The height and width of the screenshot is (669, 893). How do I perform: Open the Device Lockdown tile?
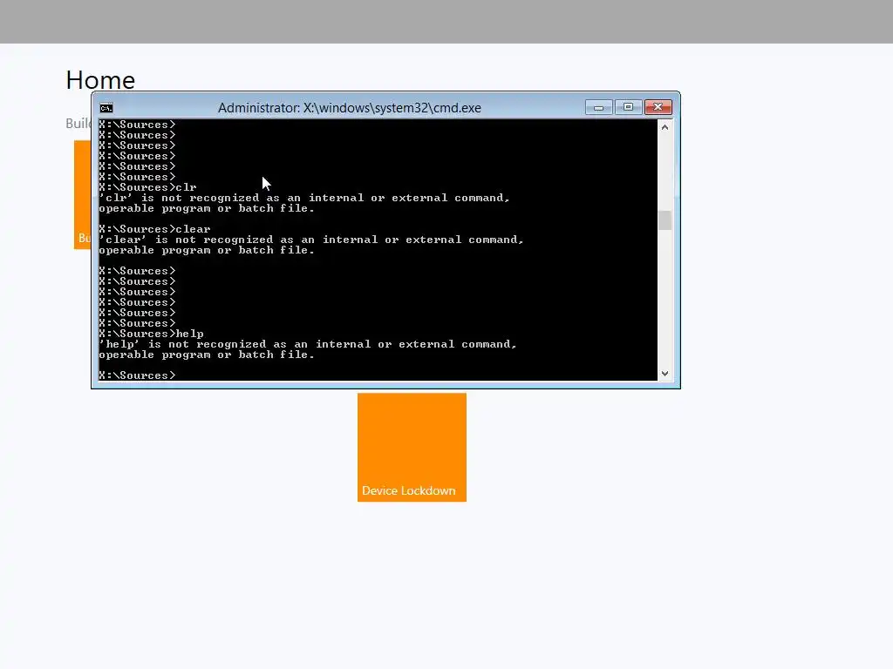(412, 447)
